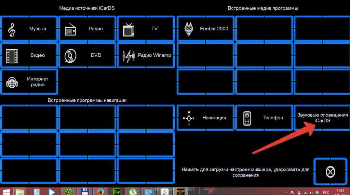Screen dimensions: 350x195
Task: Open ICQ flower icon in taskbar
Action: (x=69, y=191)
